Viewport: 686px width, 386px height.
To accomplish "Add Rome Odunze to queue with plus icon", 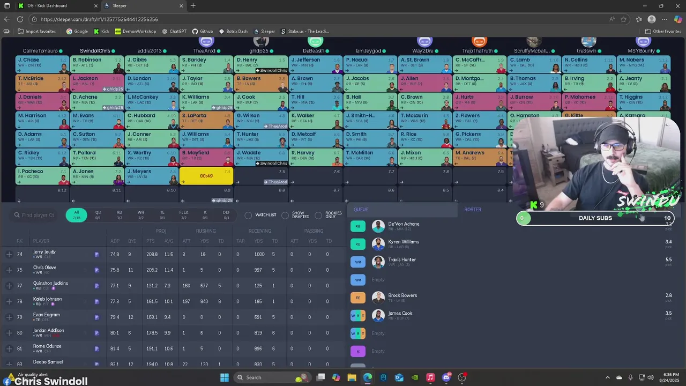I will pos(9,349).
